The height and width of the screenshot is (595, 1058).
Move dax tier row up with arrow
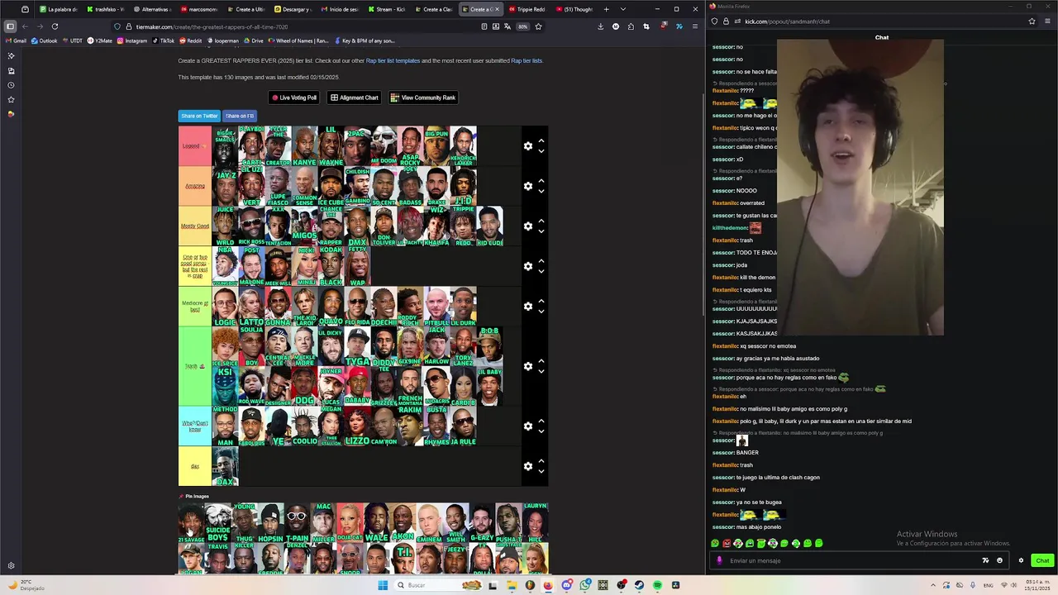point(541,460)
